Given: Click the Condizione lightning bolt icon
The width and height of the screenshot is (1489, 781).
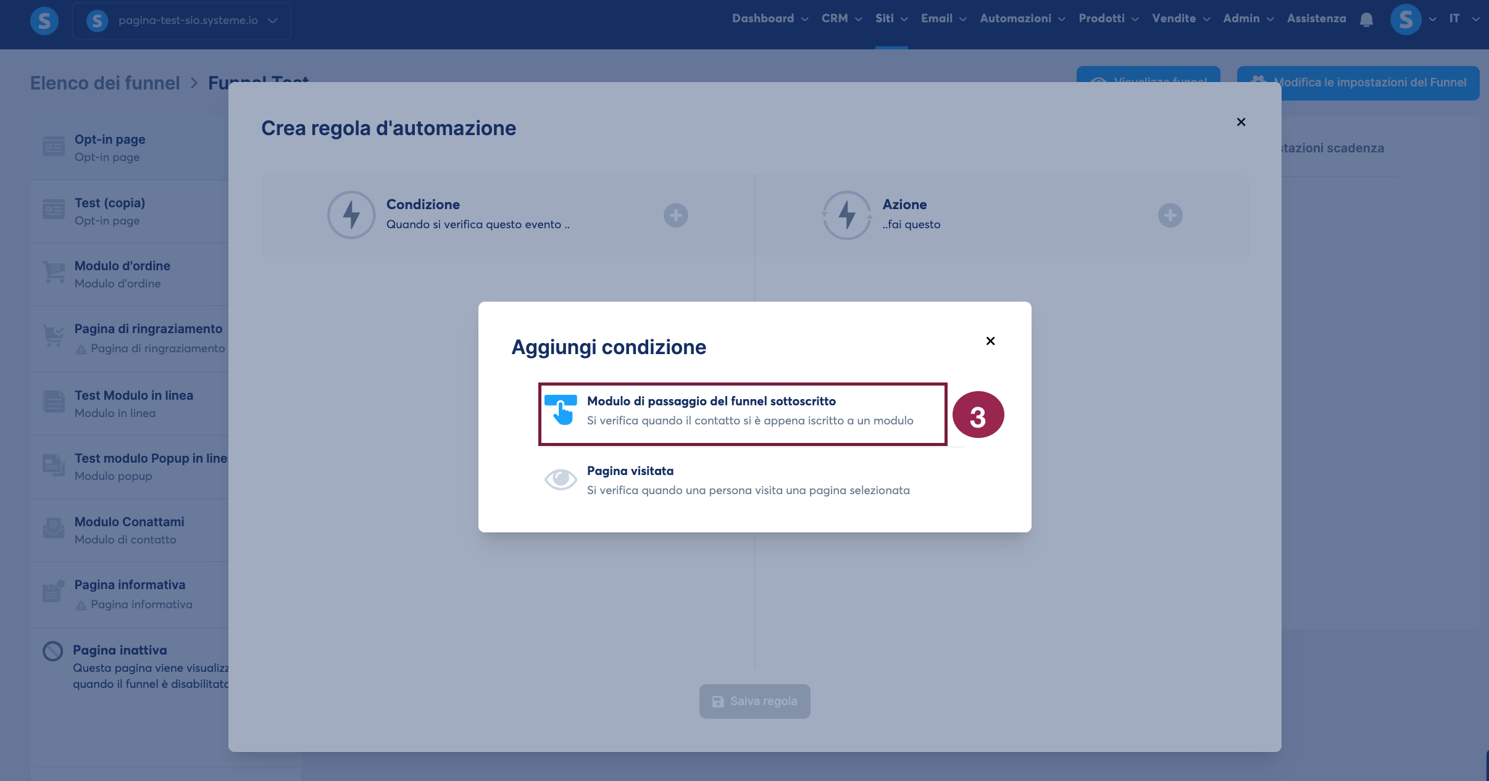Looking at the screenshot, I should tap(351, 215).
